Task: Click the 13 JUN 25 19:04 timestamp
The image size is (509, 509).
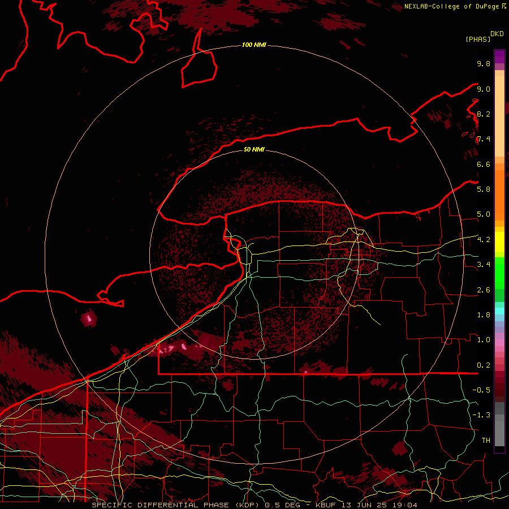Action: 379,505
